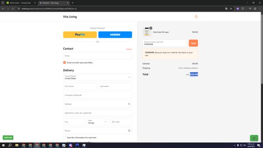The width and height of the screenshot is (263, 148).
Task: Click the taskbar volume icon
Action: coord(245,145)
